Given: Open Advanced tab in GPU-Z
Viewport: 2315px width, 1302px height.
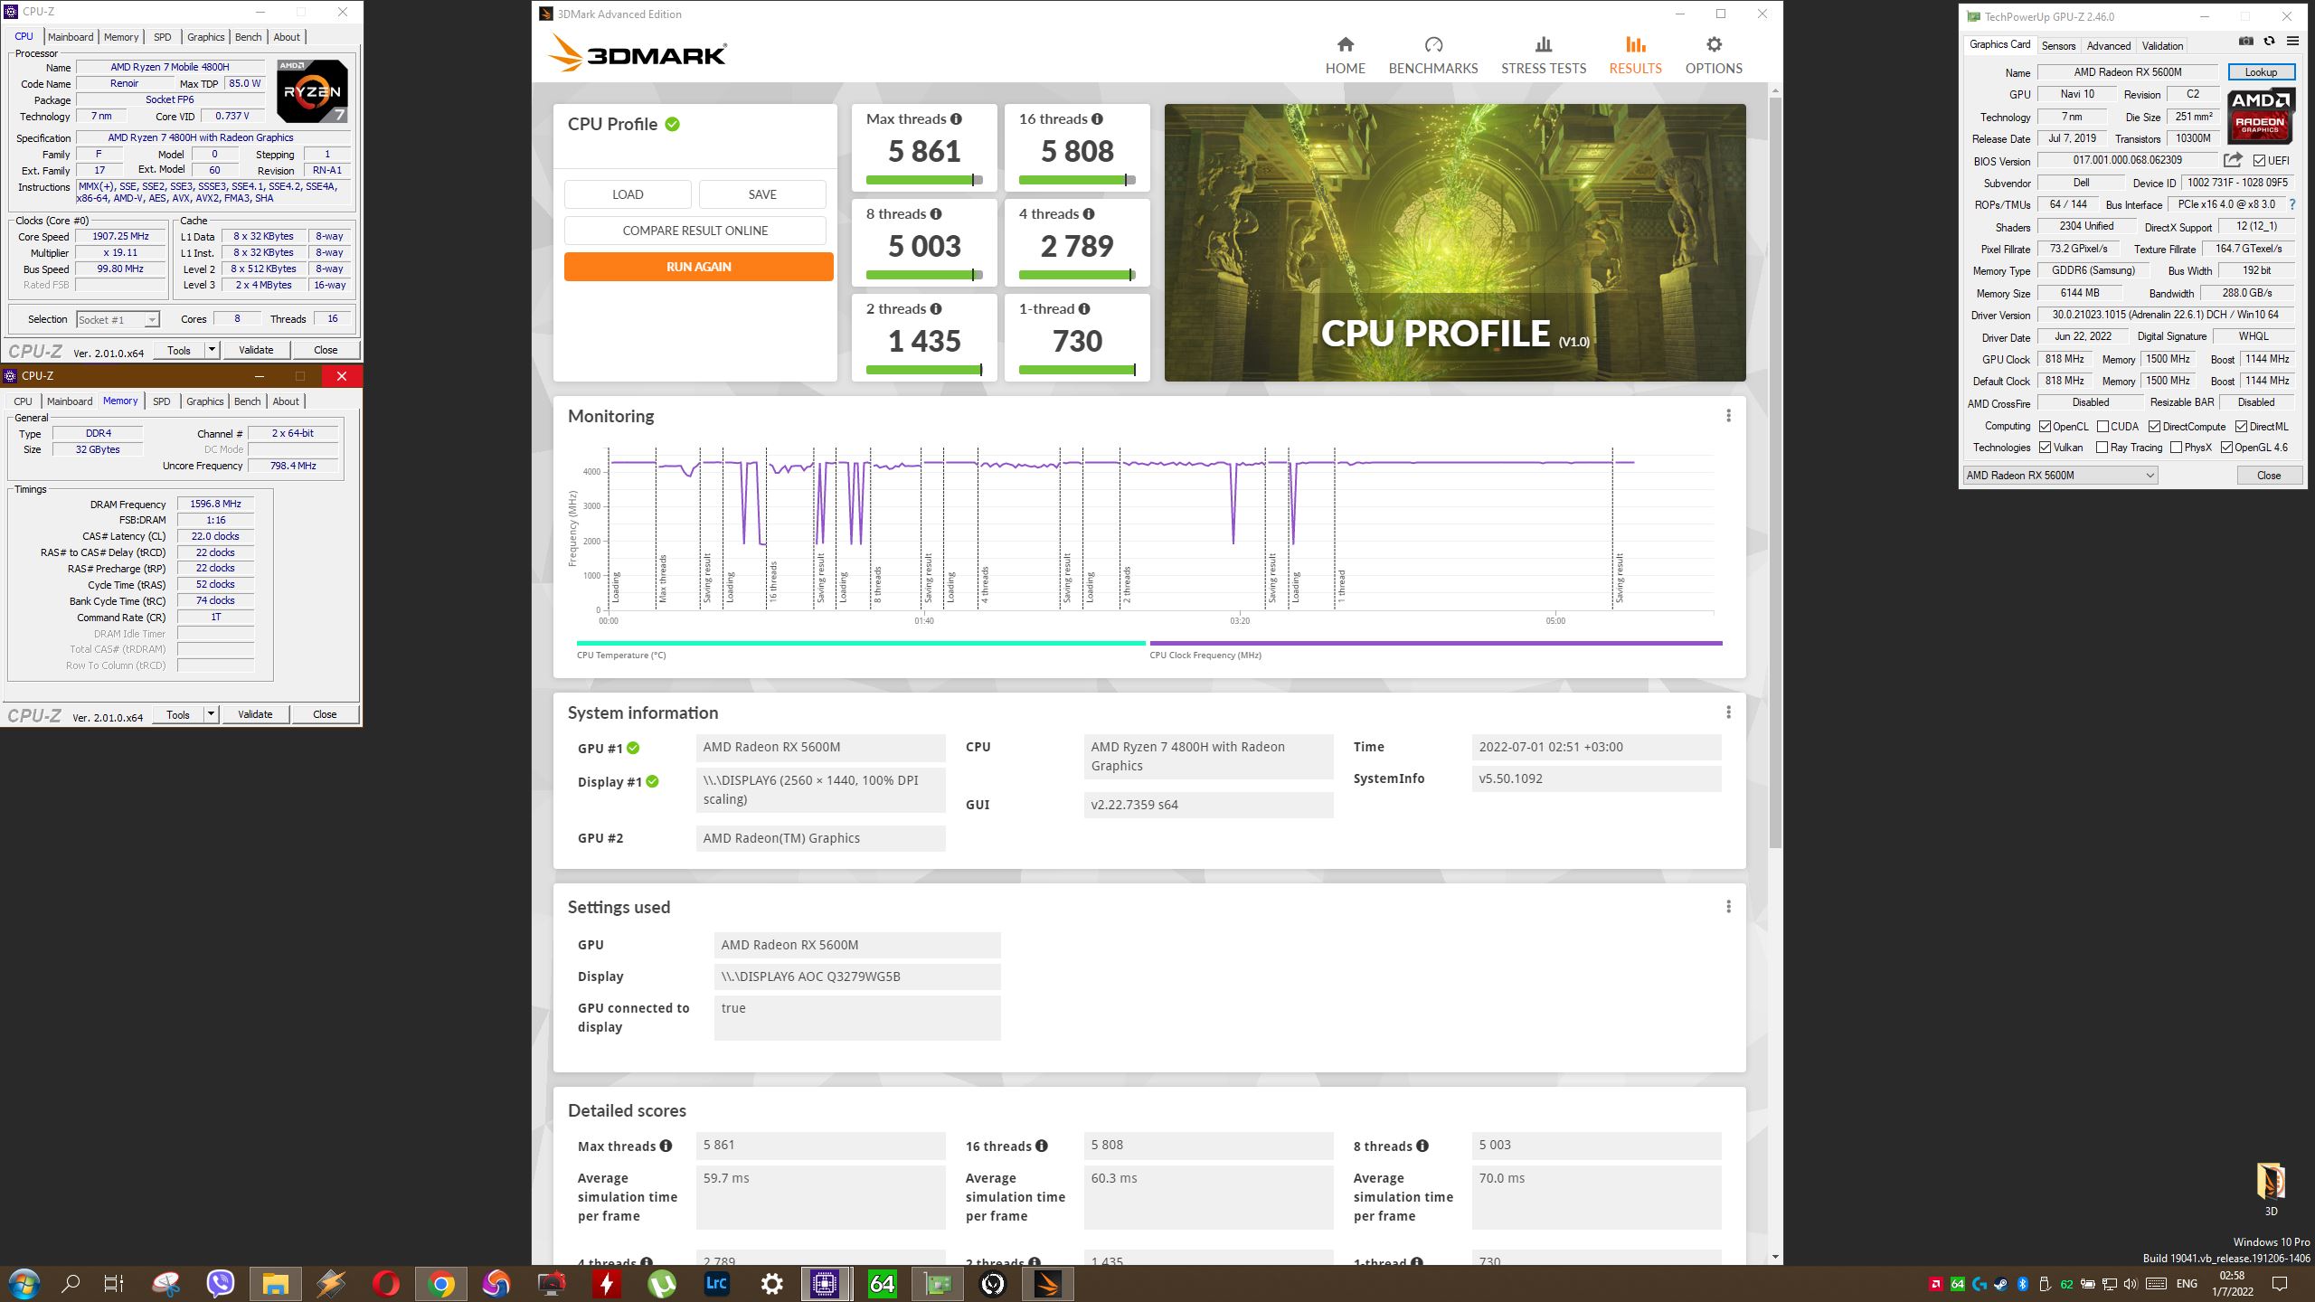Looking at the screenshot, I should 2108,45.
